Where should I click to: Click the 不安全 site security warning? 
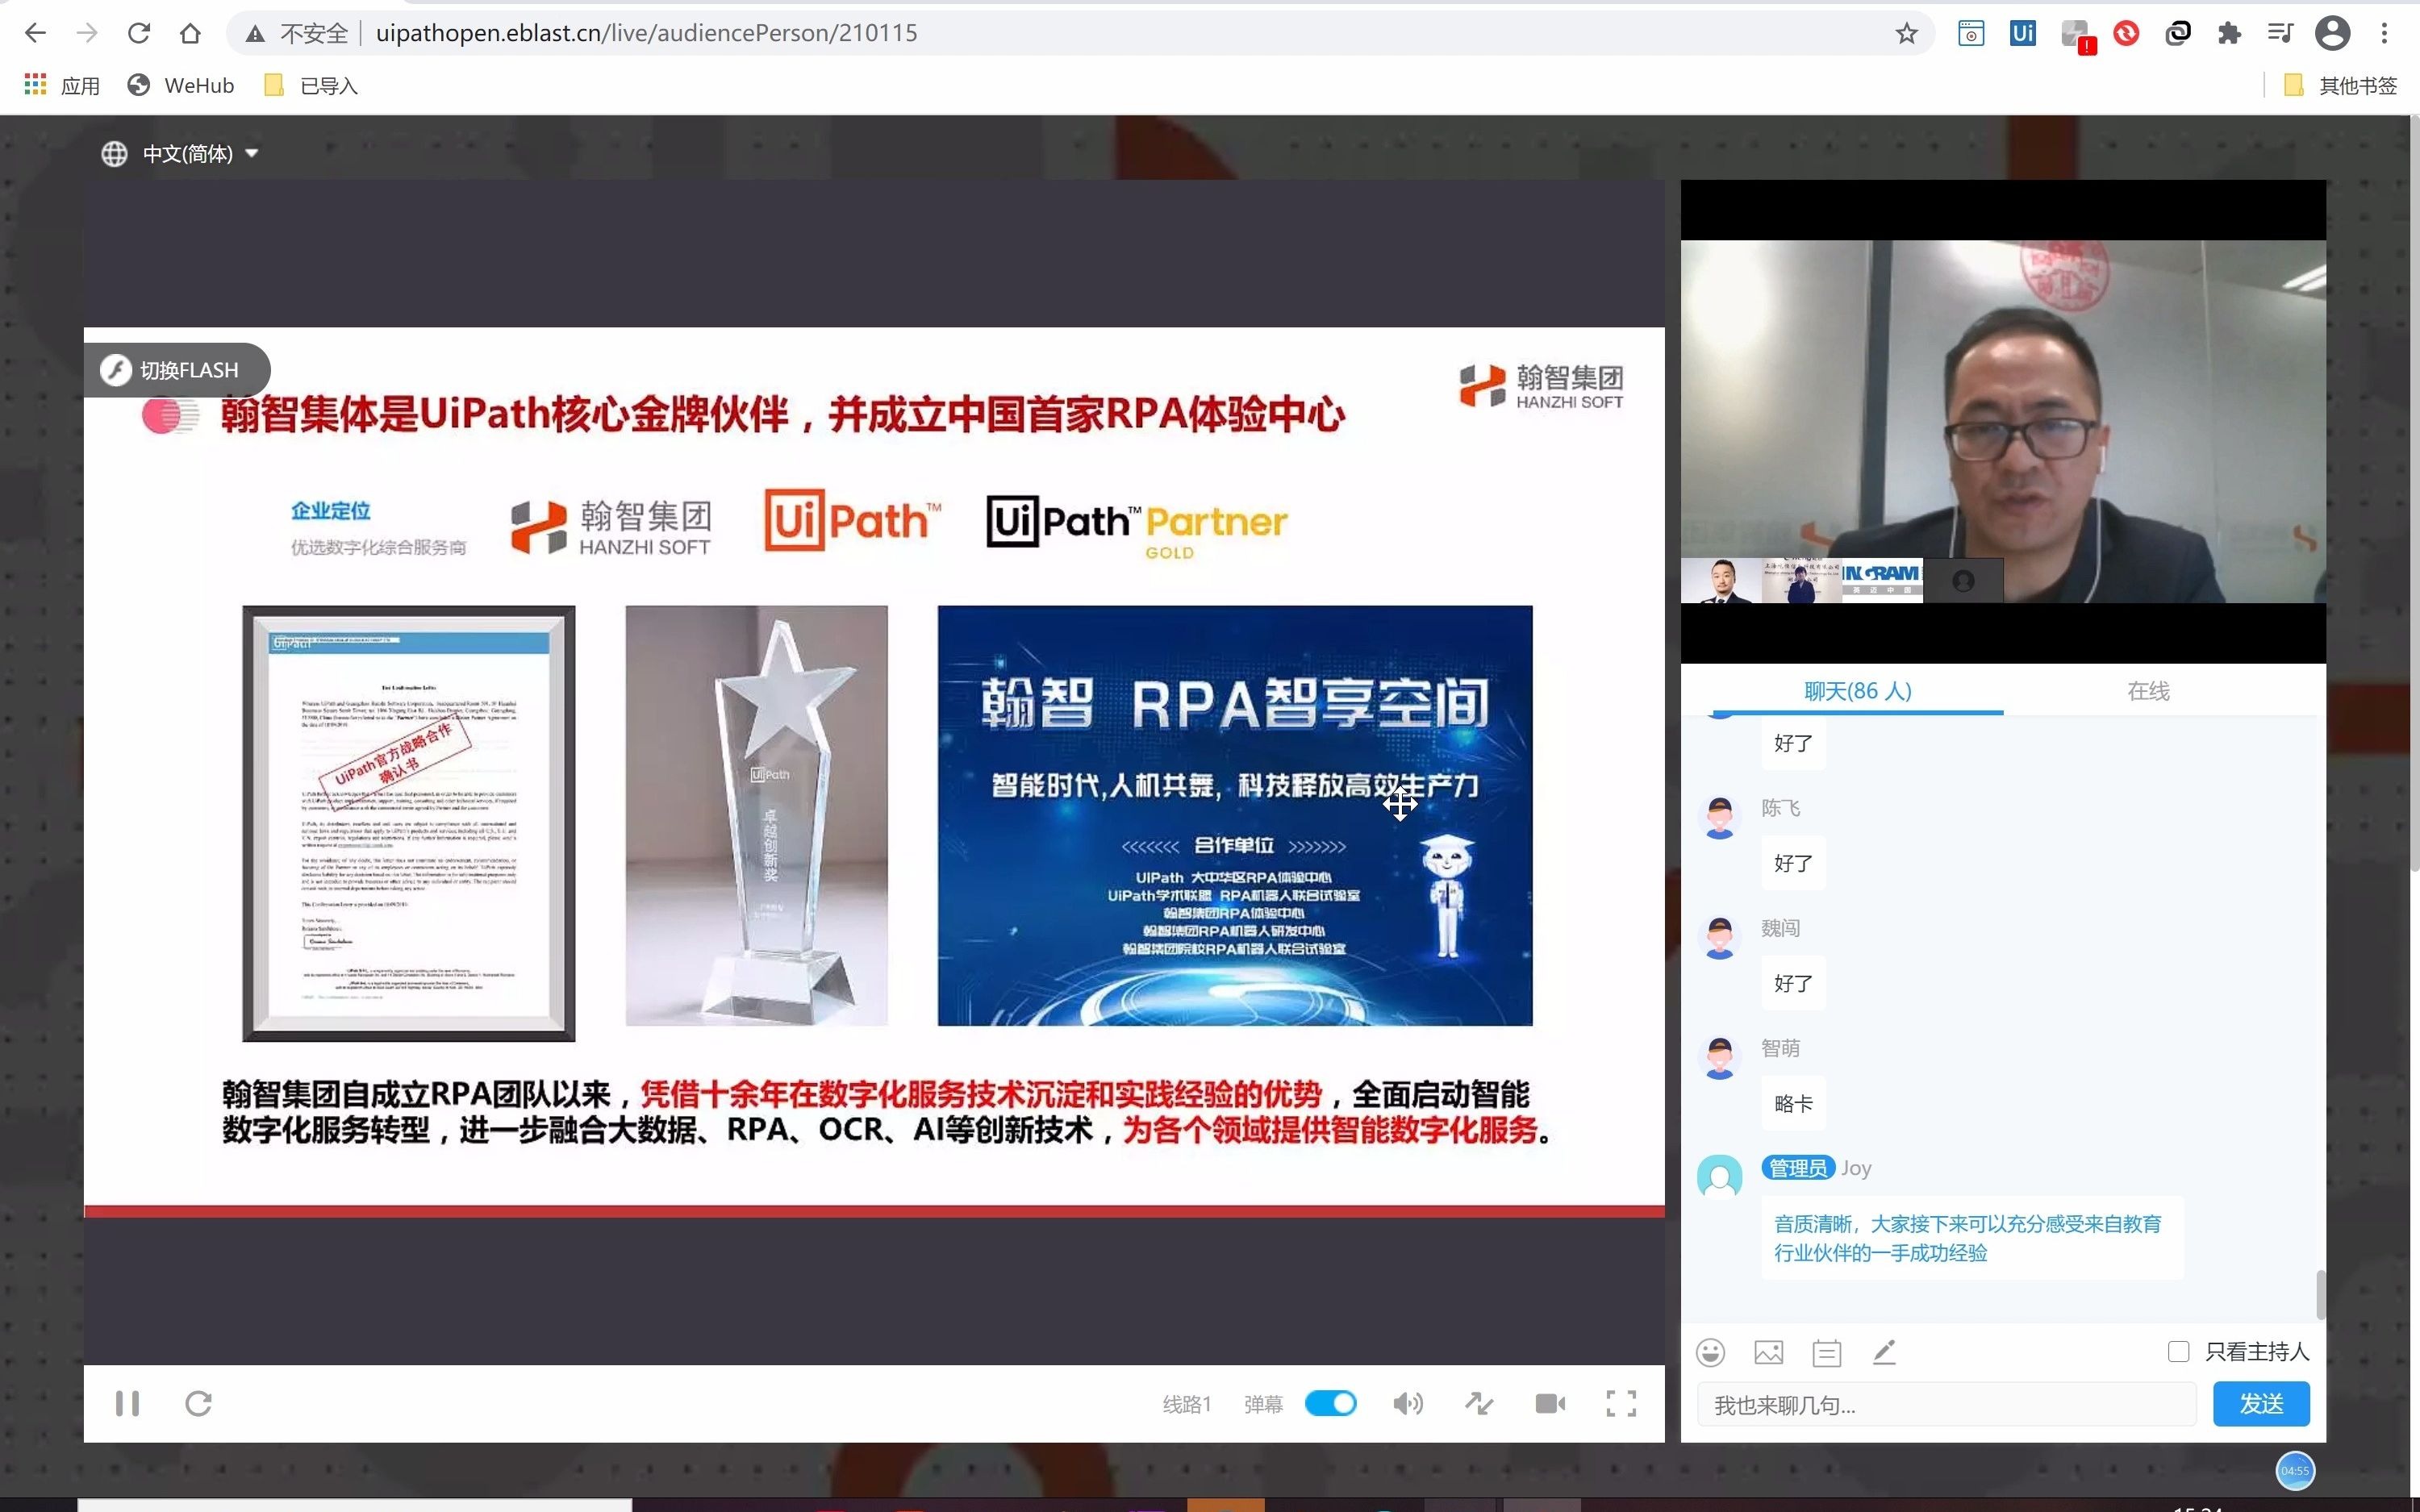(x=298, y=33)
